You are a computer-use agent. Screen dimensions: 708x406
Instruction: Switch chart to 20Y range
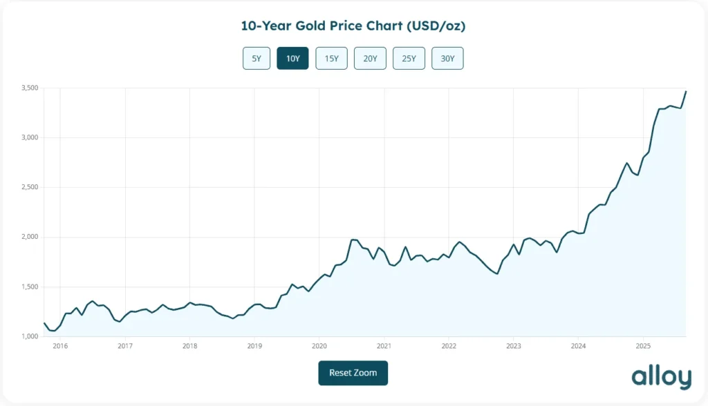tap(370, 59)
